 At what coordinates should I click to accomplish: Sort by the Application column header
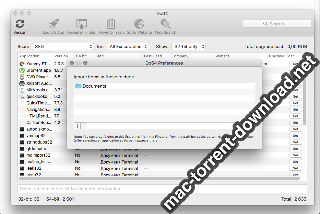point(36,56)
